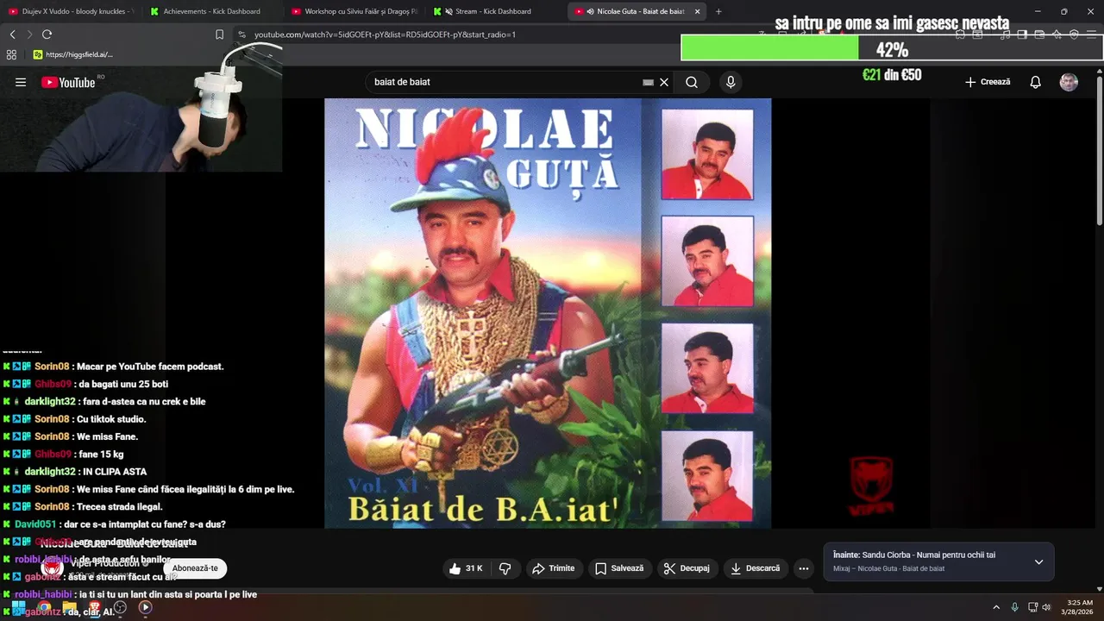The height and width of the screenshot is (621, 1104).
Task: Open the account avatar menu
Action: point(1069,82)
